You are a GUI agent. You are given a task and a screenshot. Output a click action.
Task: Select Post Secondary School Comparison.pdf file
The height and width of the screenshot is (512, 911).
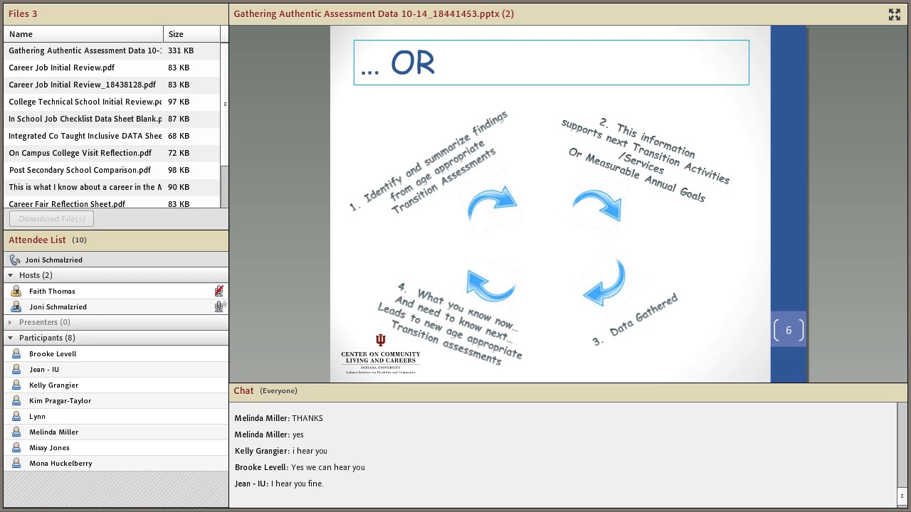[112, 170]
